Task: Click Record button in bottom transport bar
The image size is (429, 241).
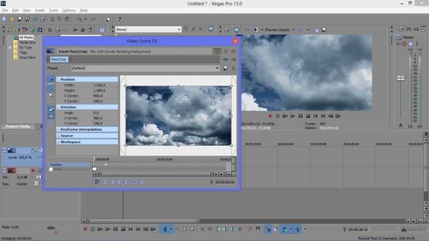Action: 85,229
